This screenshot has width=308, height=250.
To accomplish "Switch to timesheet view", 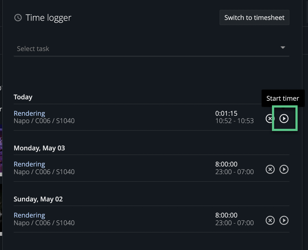I will [254, 18].
